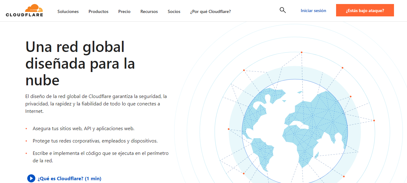Viewport: 407px width, 183px height.
Task: Click the magnifying glass to search
Action: pyautogui.click(x=282, y=10)
